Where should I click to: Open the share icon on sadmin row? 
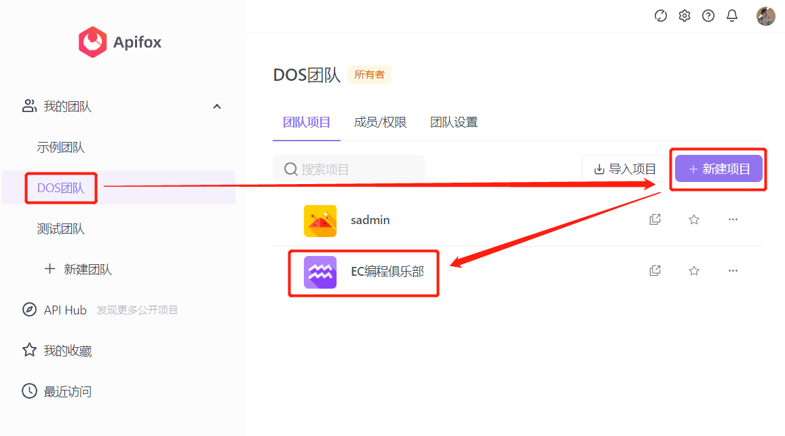(655, 219)
